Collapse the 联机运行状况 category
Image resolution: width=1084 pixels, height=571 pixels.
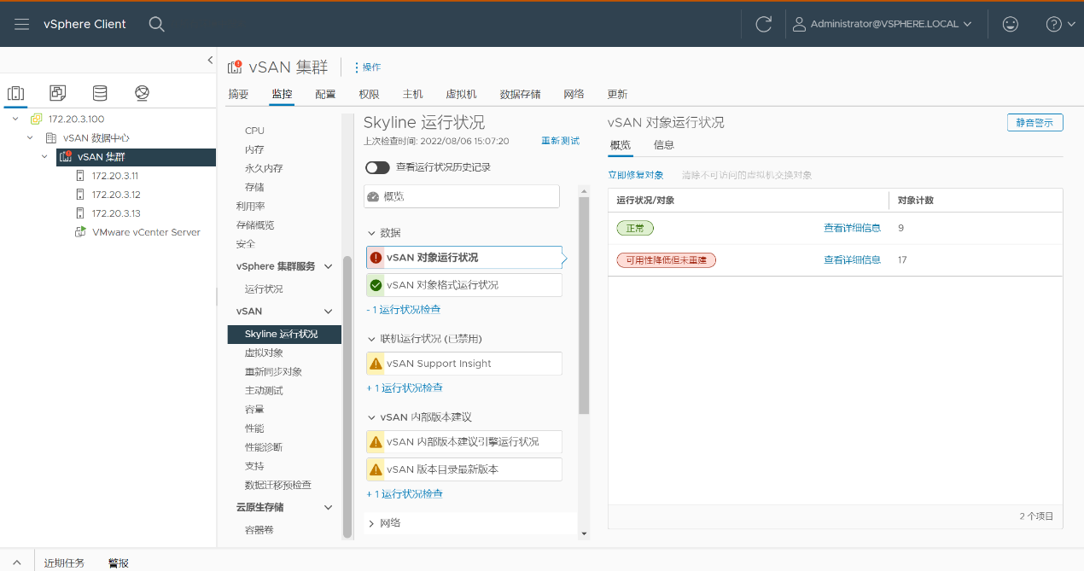coord(371,339)
